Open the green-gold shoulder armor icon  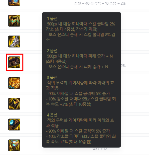(14, 21)
